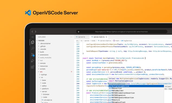Click src breadcrumb segment
This screenshot has height=103, width=172.
coord(77,41)
